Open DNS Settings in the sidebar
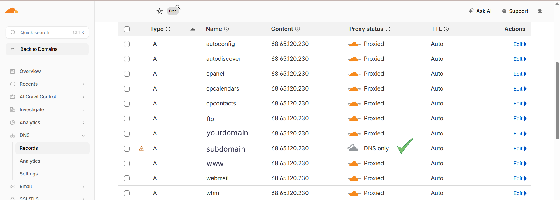This screenshot has height=200, width=560. (x=29, y=174)
